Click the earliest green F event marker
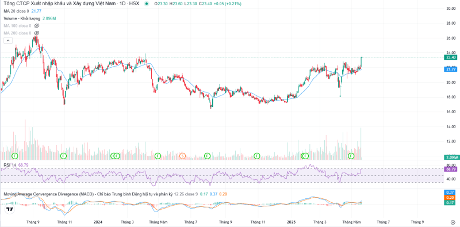 (x=15, y=156)
